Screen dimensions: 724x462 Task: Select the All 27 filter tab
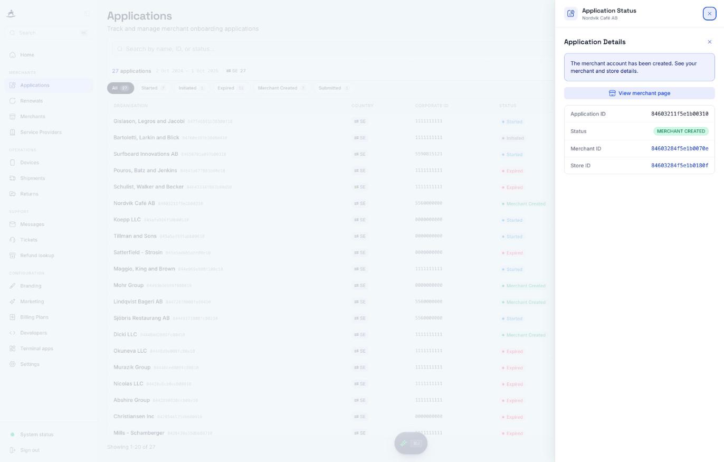point(120,88)
